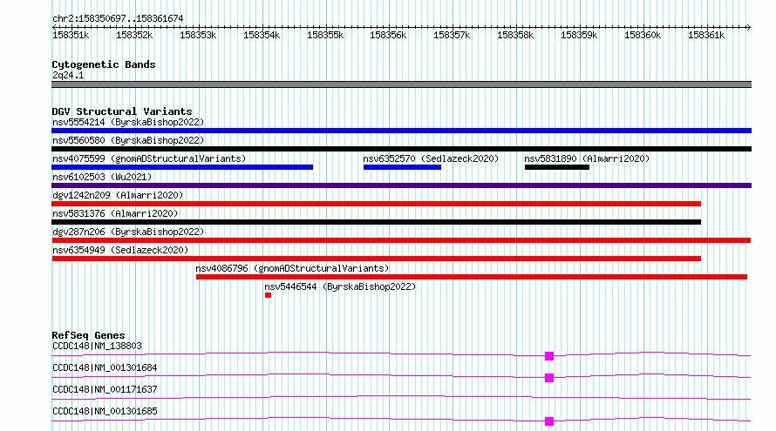Click the 158353k ruler tick label
This screenshot has width=776, height=431.
pyautogui.click(x=198, y=35)
